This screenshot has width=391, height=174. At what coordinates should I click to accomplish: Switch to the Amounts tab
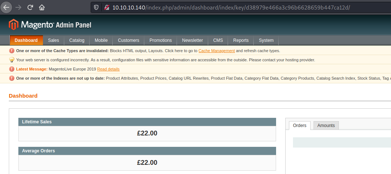tap(326, 126)
